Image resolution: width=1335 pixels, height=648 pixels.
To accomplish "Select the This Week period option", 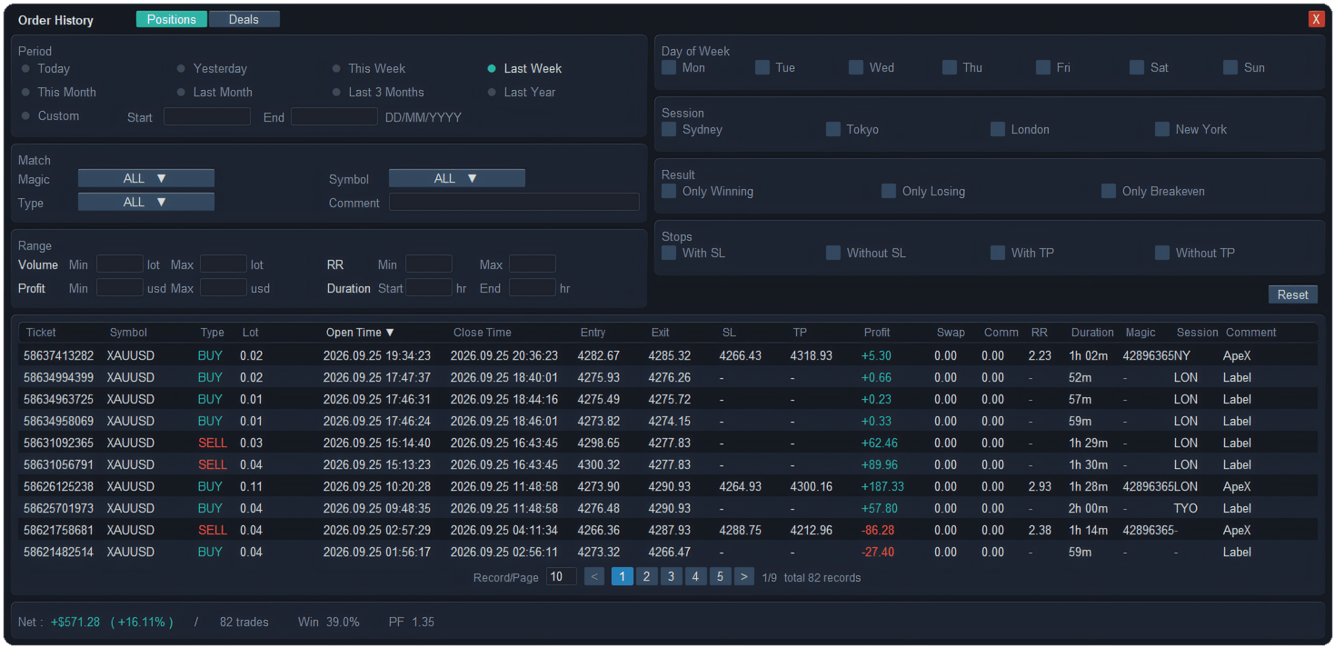I will pyautogui.click(x=369, y=68).
